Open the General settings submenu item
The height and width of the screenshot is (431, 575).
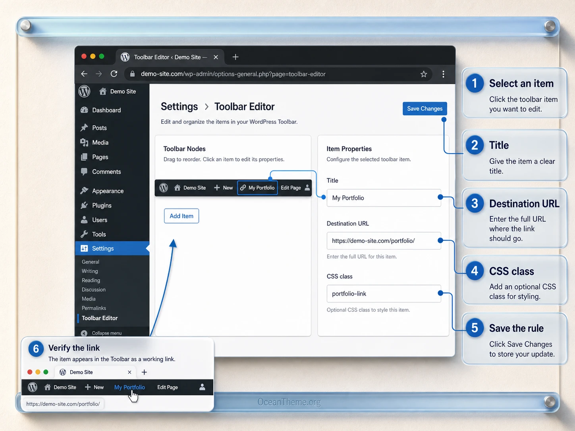click(x=91, y=262)
